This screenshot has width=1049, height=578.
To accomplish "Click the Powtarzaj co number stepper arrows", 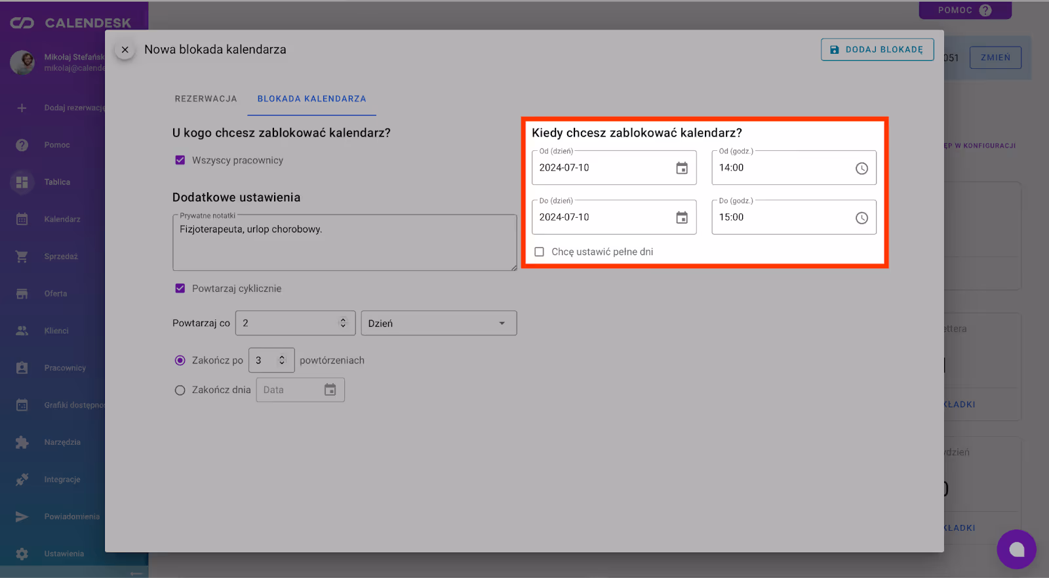I will [343, 323].
